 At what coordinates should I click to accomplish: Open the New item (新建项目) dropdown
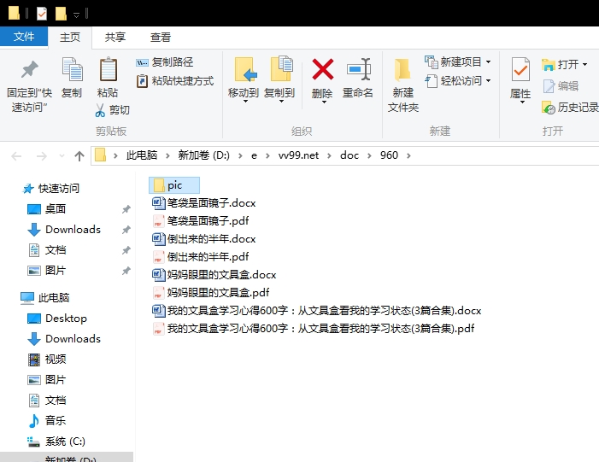(x=458, y=61)
